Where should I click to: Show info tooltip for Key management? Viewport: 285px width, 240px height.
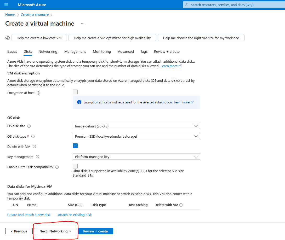37,157
